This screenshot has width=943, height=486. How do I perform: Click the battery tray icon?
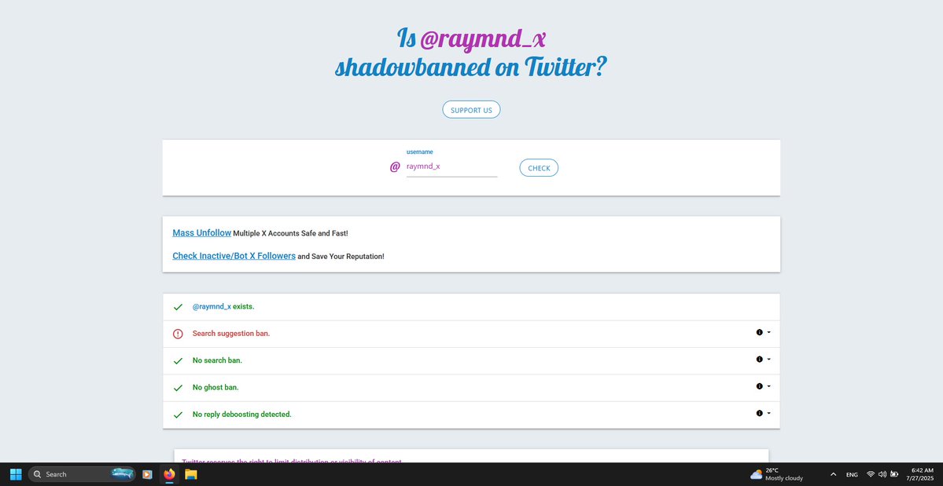[894, 474]
